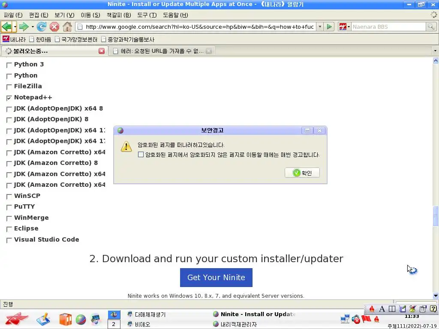Tick the FileZilla checkbox
Screen dimensions: 439x329
(9, 87)
